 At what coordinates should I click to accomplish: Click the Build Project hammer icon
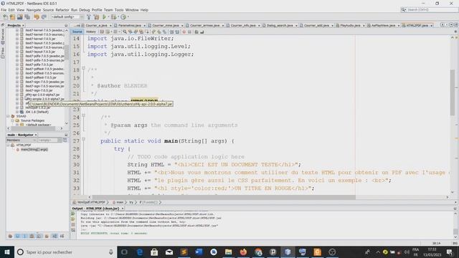(89, 17)
